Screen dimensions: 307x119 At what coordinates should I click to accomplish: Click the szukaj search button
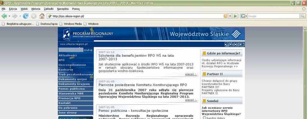[x=88, y=50]
